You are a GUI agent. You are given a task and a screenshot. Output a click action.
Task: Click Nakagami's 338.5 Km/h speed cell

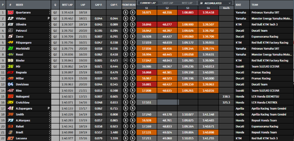pos(226,97)
